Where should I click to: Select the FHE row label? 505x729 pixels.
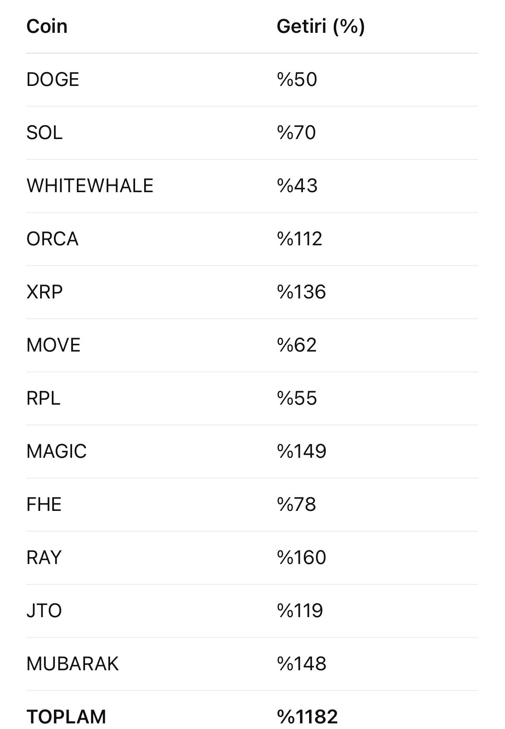click(x=44, y=504)
